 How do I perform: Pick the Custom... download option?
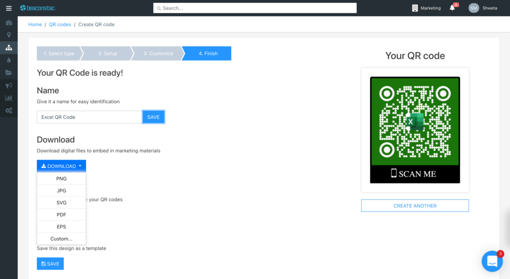pyautogui.click(x=61, y=239)
